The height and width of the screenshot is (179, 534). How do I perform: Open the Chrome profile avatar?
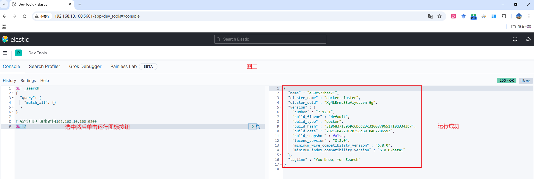click(x=519, y=16)
